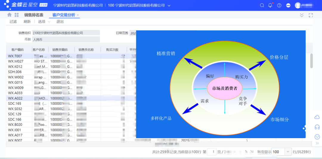The width and height of the screenshot is (322, 159).
Task: Toggle fullscreen with the expand icon
Action: (311, 15)
